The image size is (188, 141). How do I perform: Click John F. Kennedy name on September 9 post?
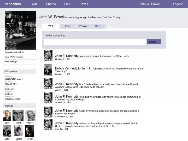tap(67, 110)
